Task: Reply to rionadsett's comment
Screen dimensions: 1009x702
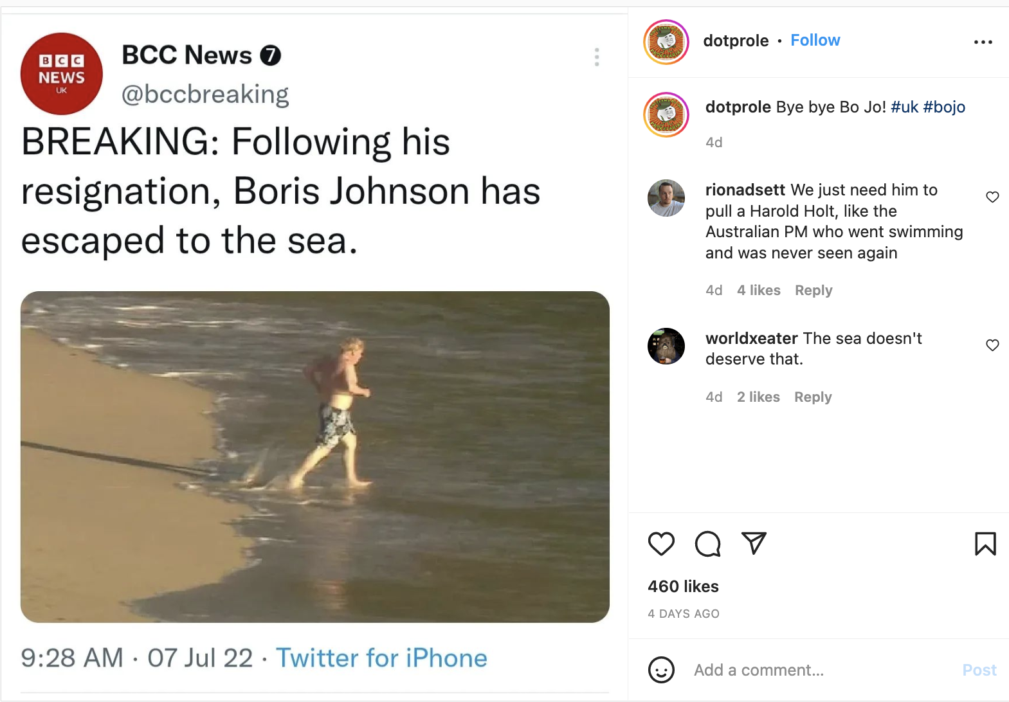Action: click(x=814, y=291)
